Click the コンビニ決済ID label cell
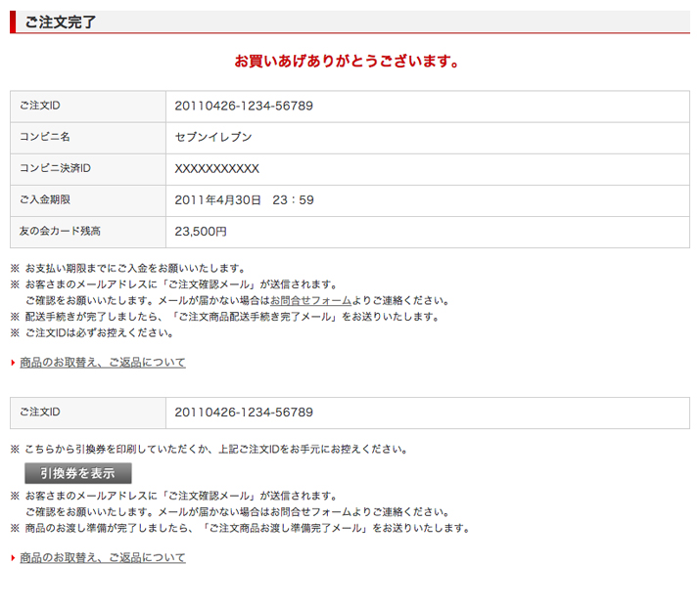Viewport: 700px width, 609px height. pos(88,169)
